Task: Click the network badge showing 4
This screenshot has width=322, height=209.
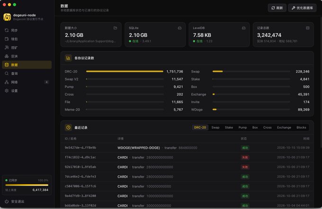Action: click(46, 82)
